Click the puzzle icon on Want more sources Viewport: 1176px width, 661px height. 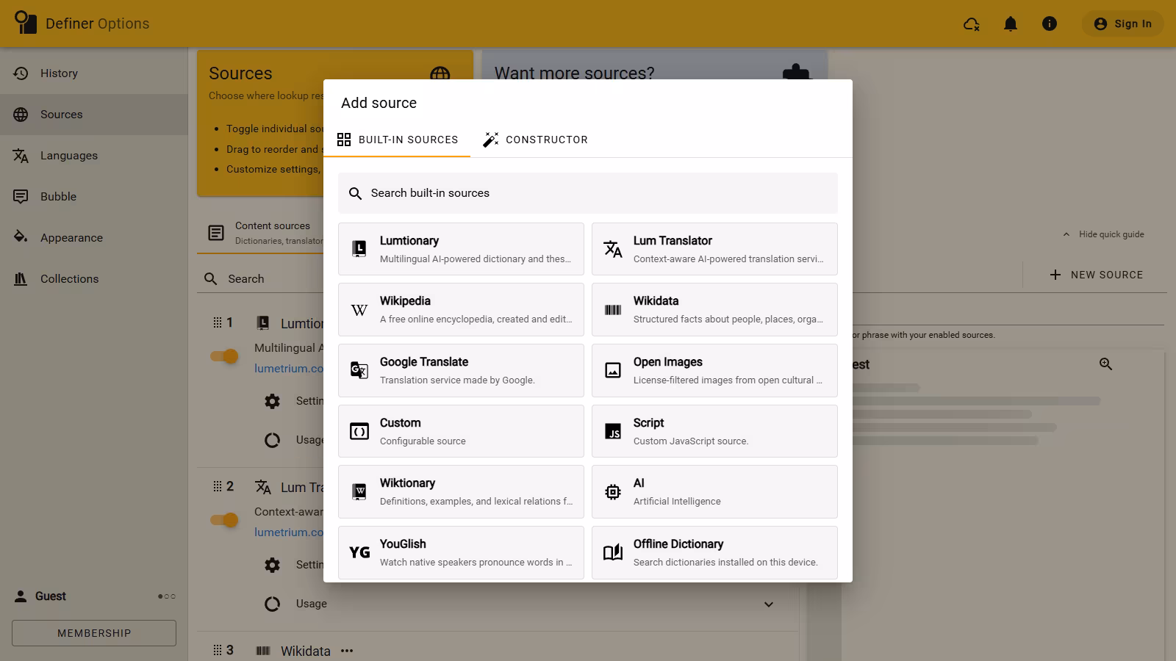tap(797, 73)
